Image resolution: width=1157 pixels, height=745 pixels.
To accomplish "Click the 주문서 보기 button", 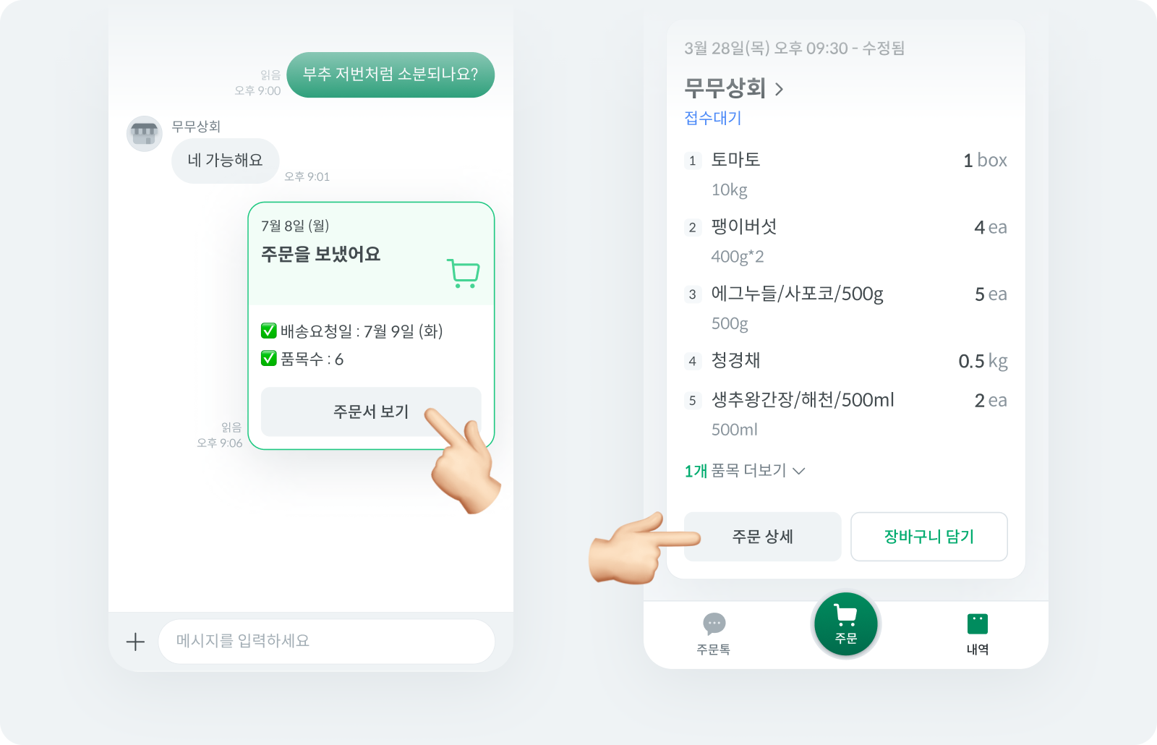I will point(371,412).
